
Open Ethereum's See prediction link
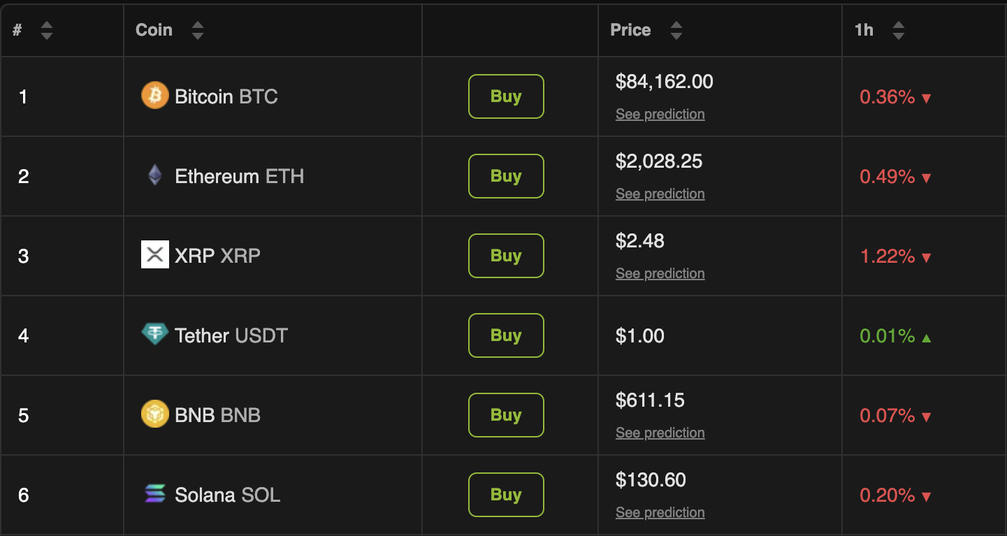pos(660,194)
